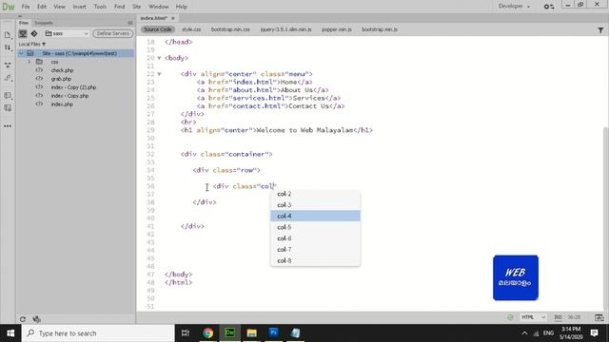Open bootstrap.min.css related file
The image size is (609, 342).
coord(230,29)
